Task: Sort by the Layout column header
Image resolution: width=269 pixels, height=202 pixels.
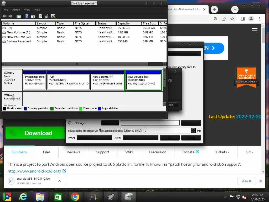Action: [45, 23]
